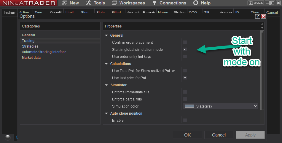Open the Workspaces icon menu
The height and width of the screenshot is (143, 282).
coord(114,3)
